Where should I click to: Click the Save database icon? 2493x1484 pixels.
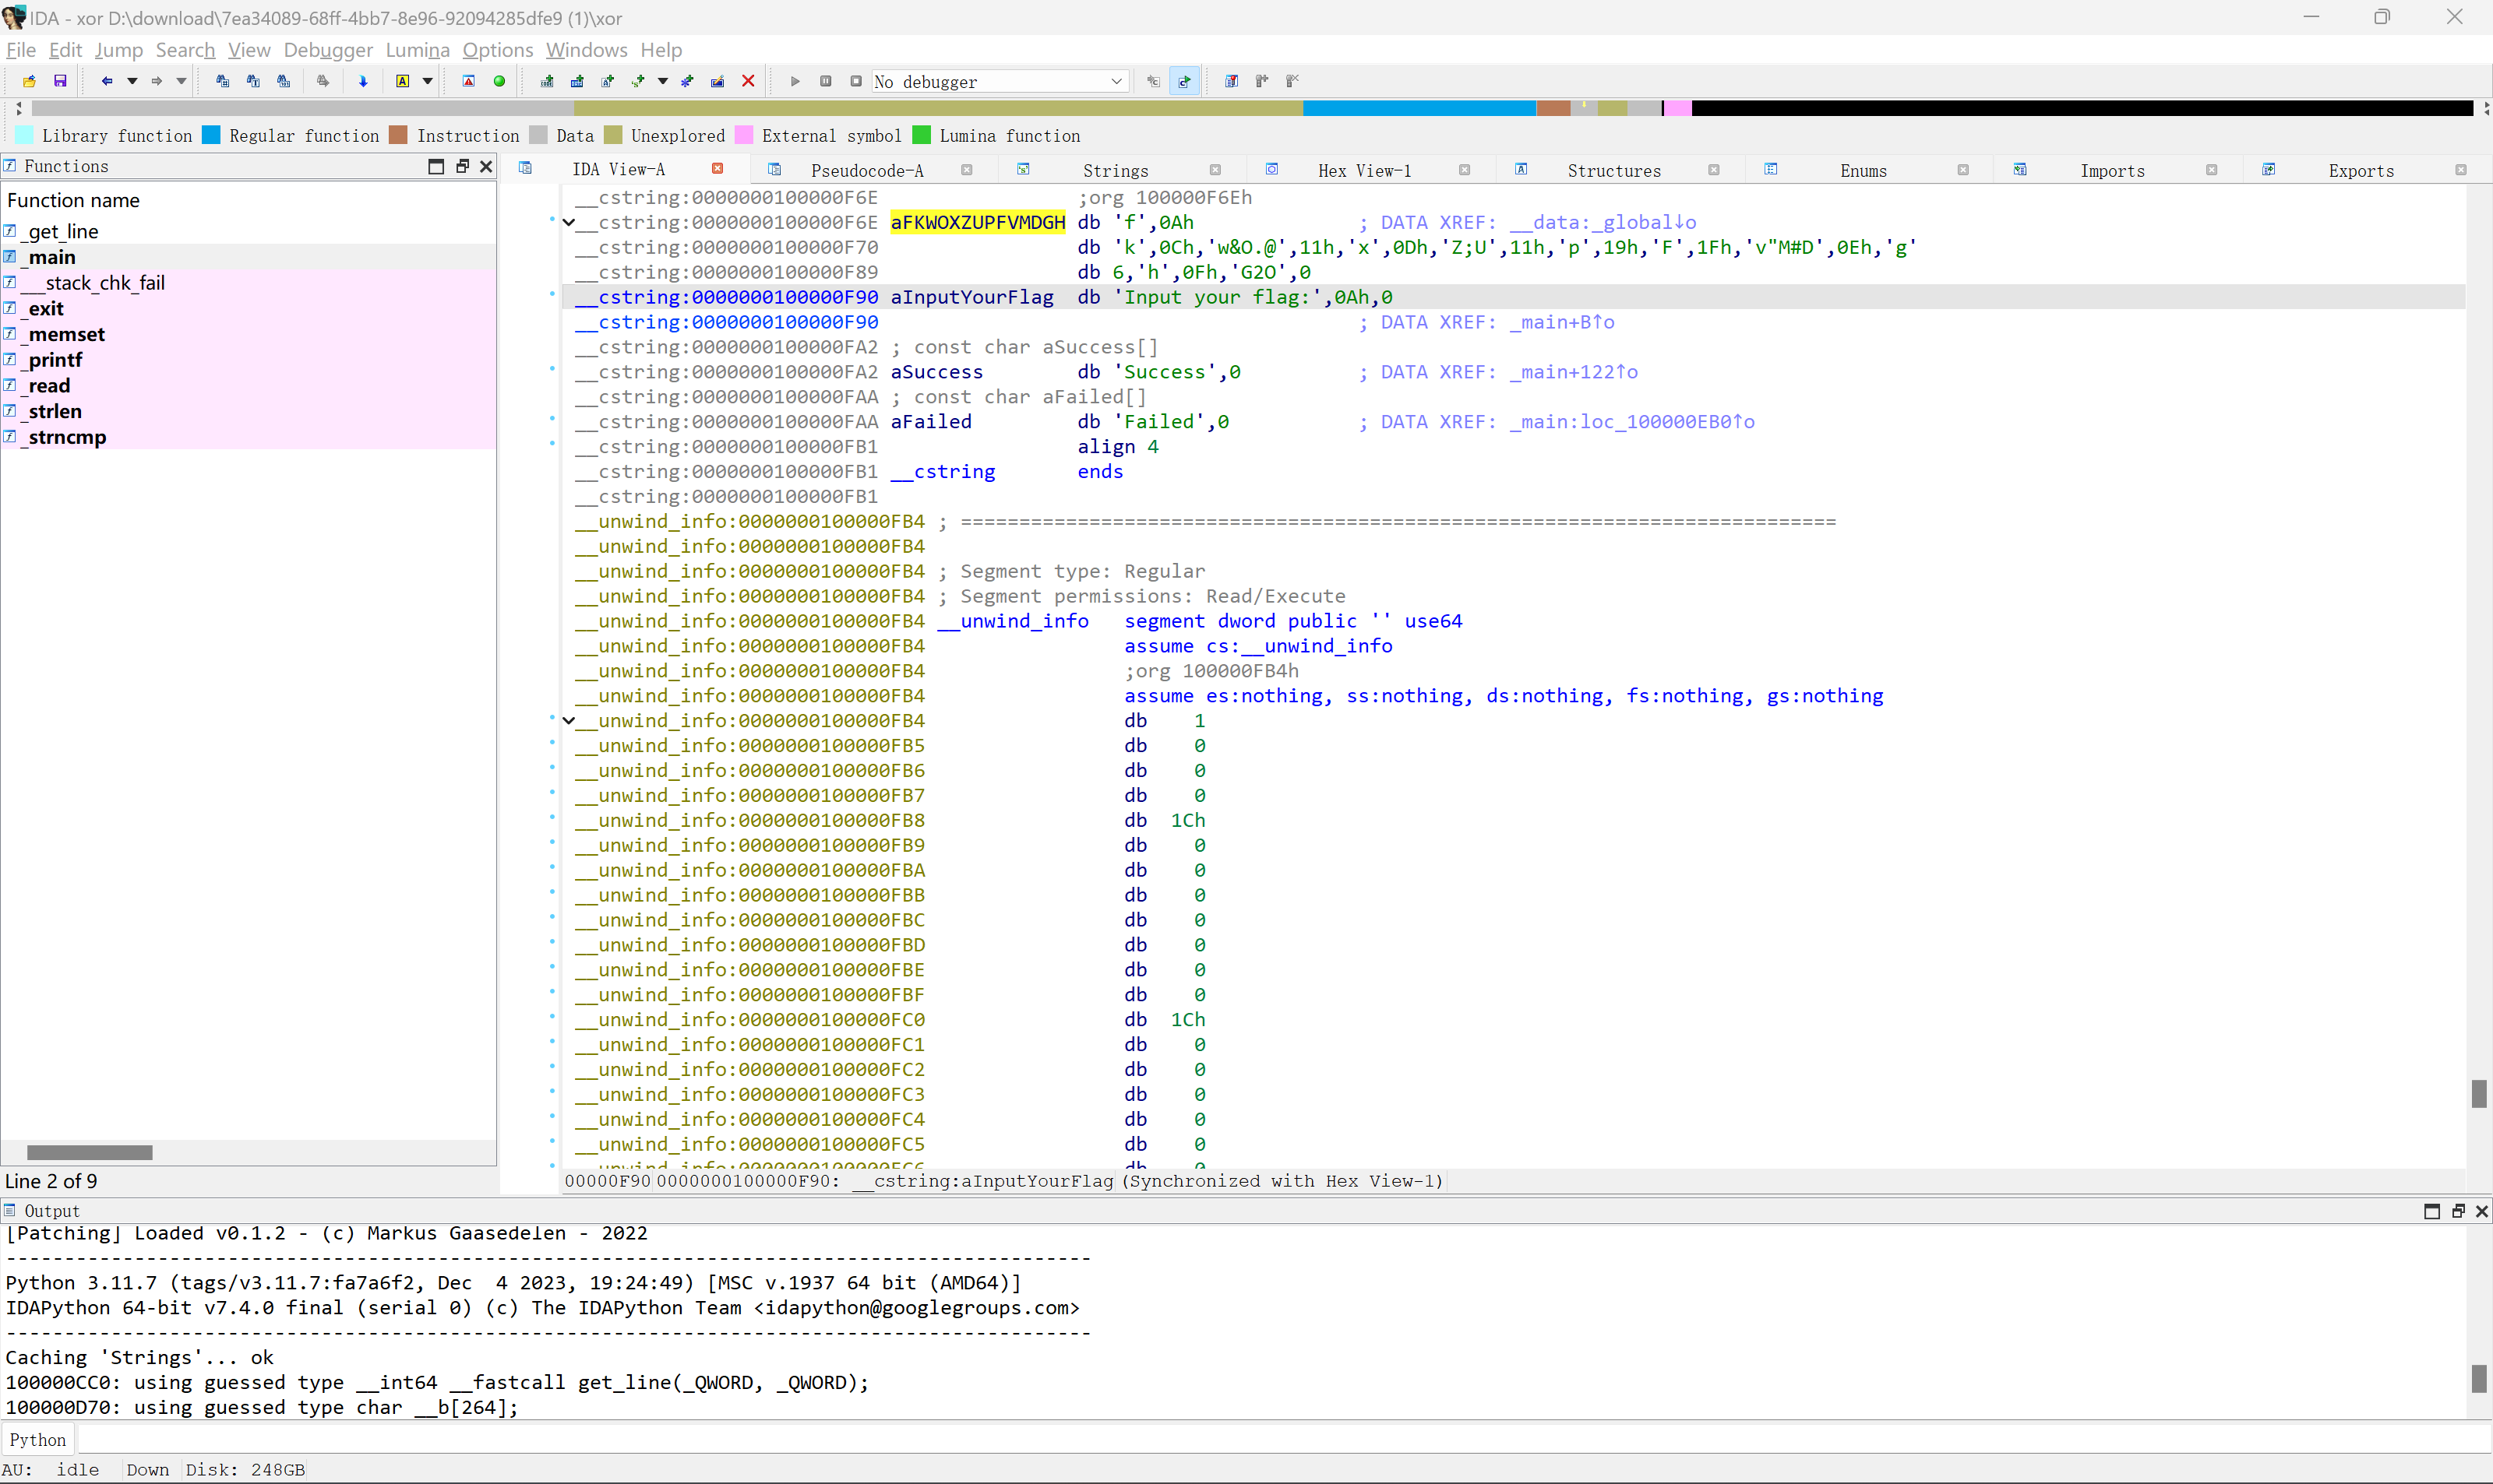[x=60, y=81]
